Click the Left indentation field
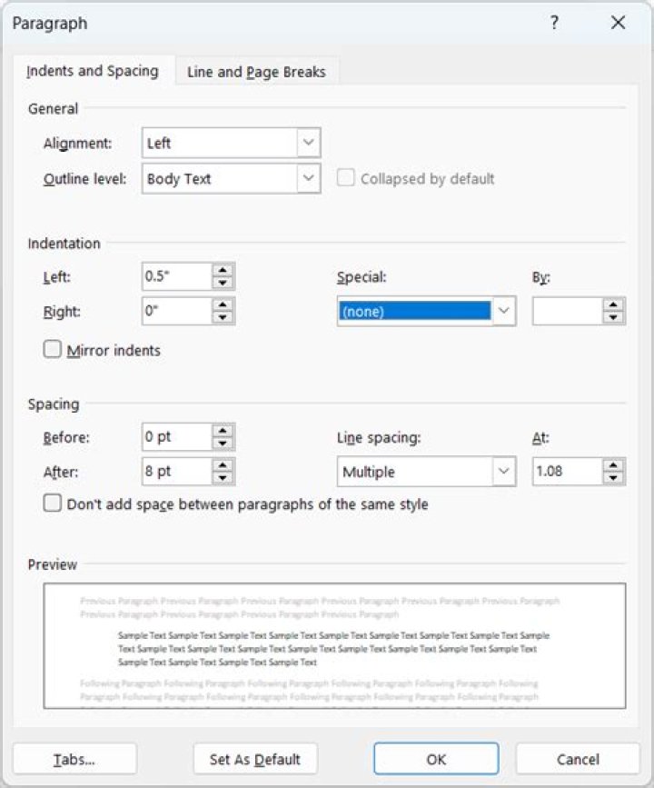Image resolution: width=654 pixels, height=788 pixels. coord(176,276)
